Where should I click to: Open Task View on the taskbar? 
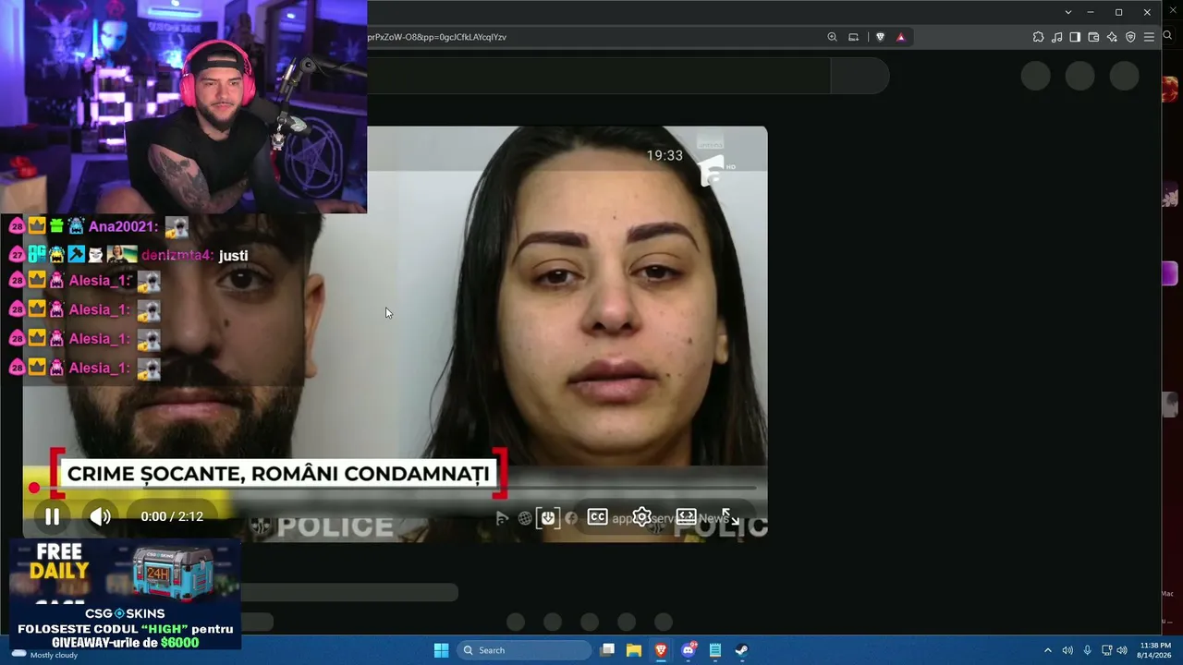[x=607, y=650]
